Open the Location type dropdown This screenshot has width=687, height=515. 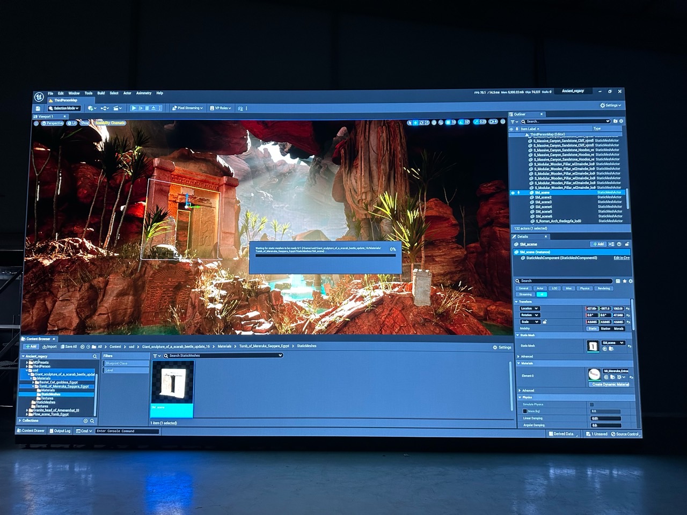[x=529, y=308]
